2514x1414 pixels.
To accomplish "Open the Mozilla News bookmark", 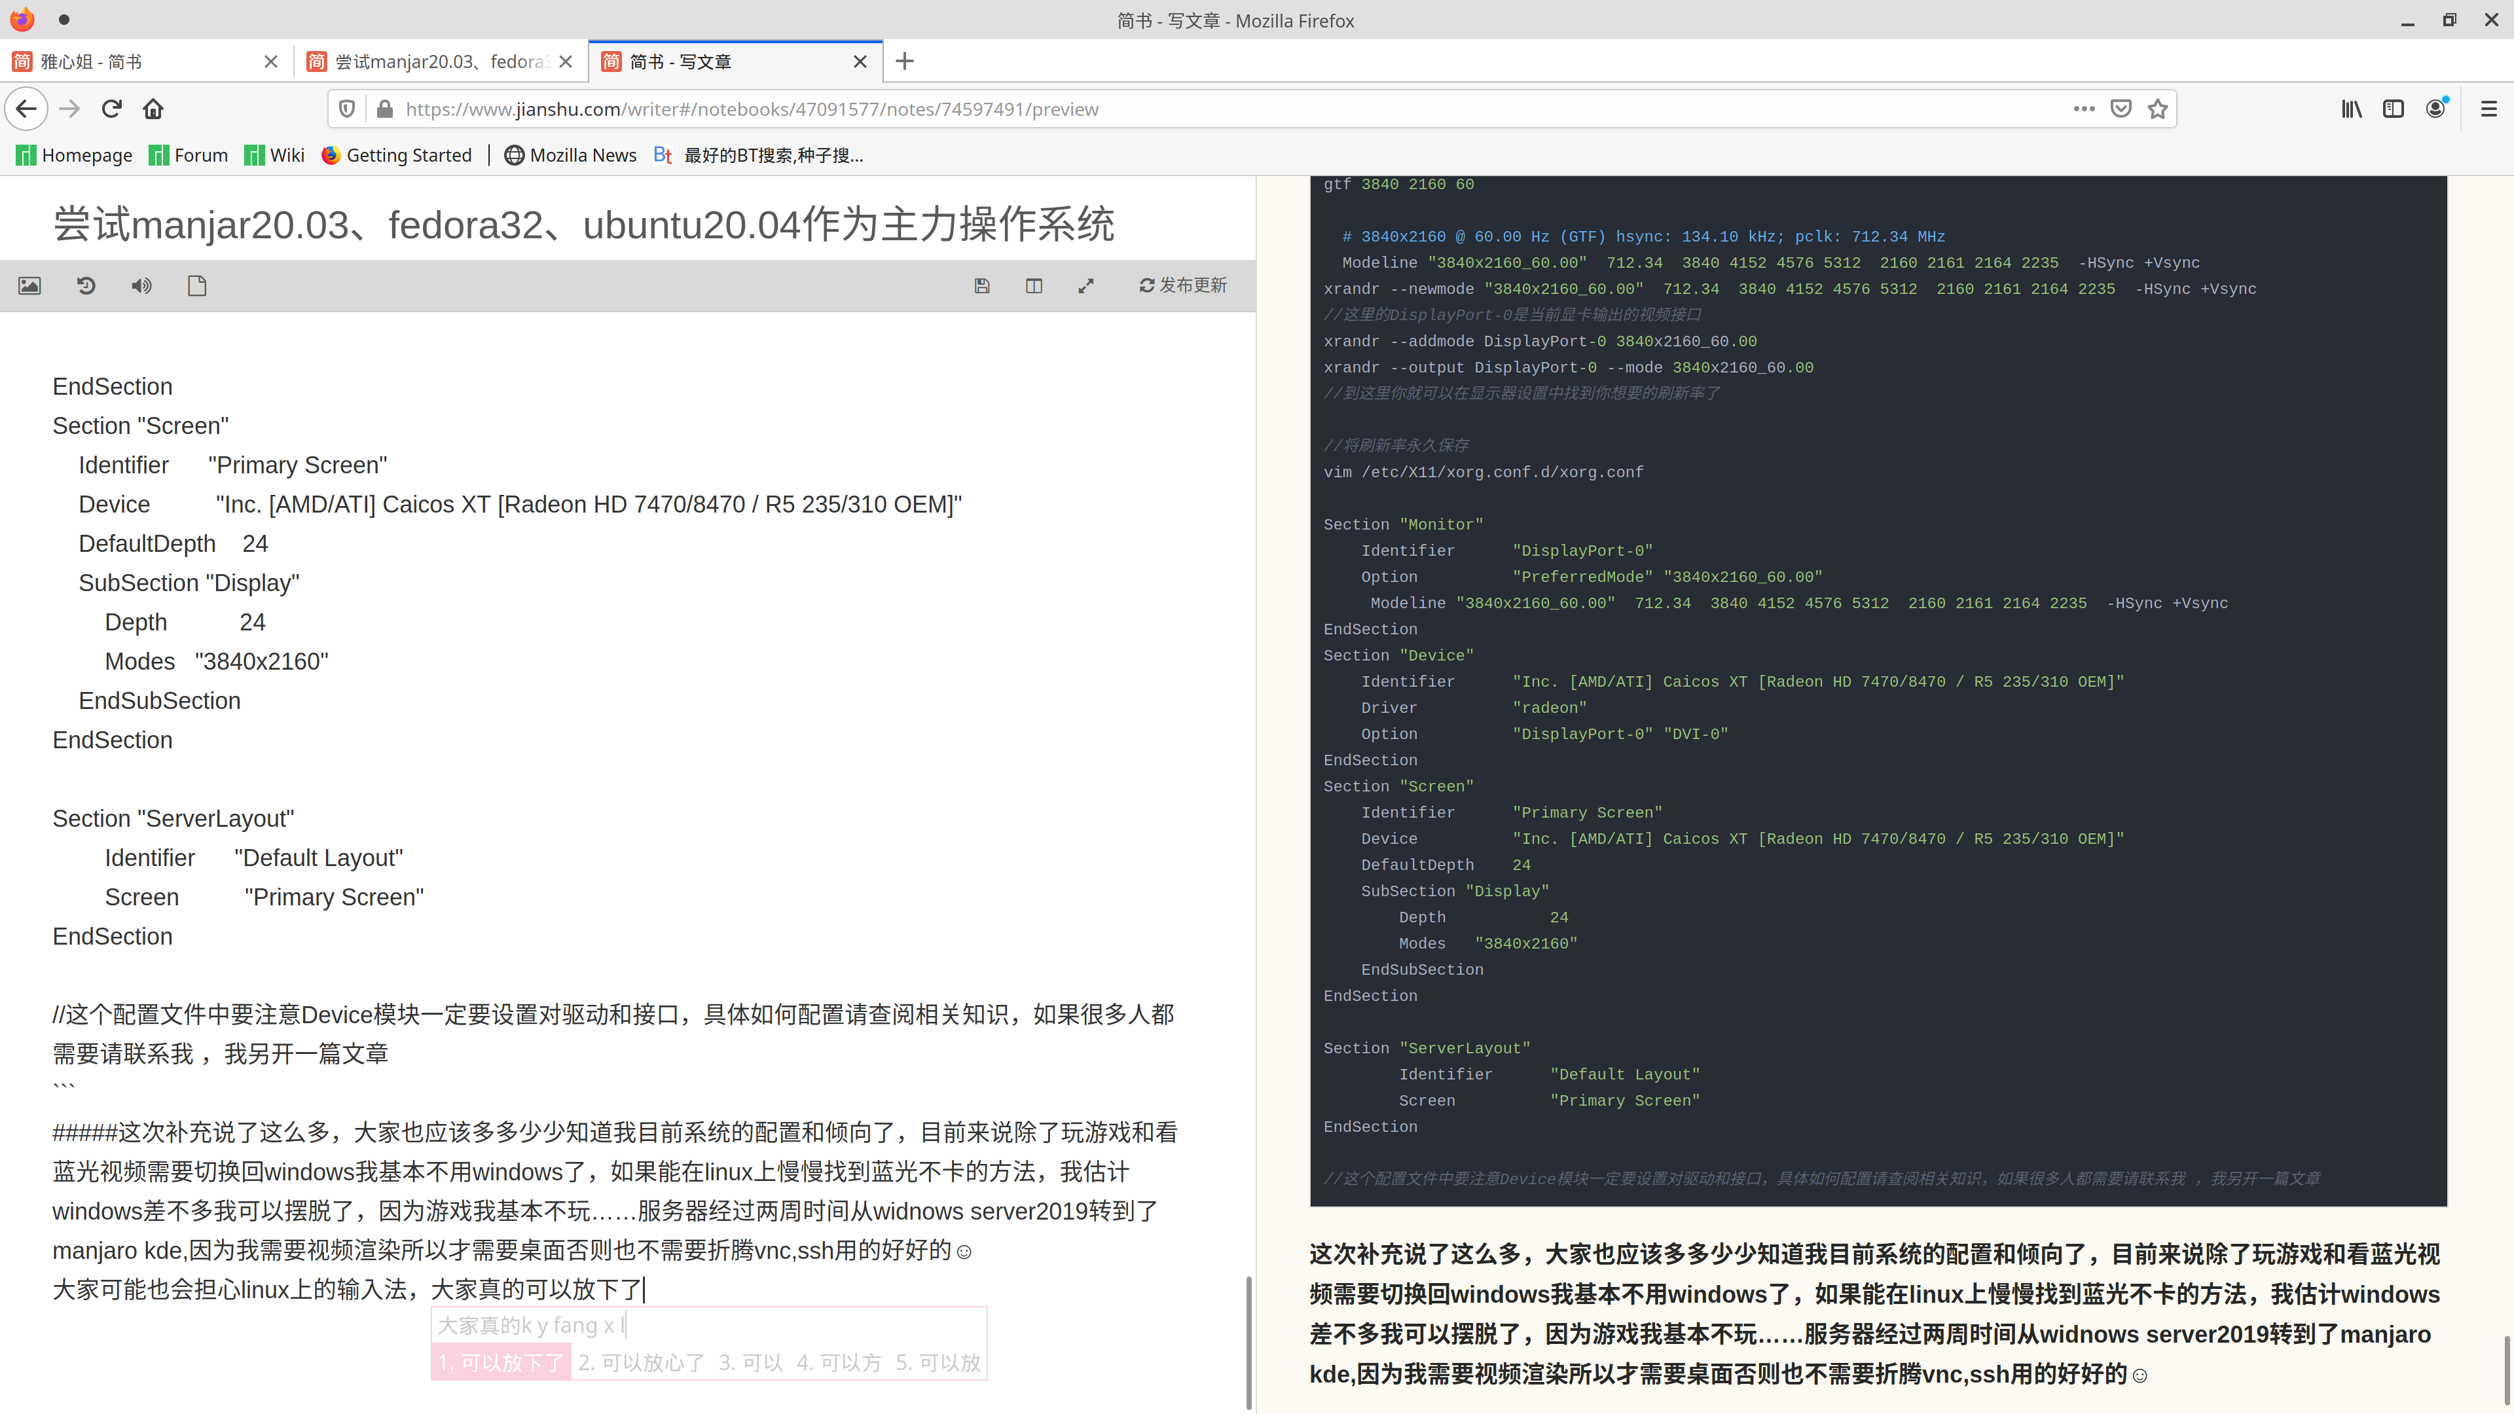I will click(571, 155).
